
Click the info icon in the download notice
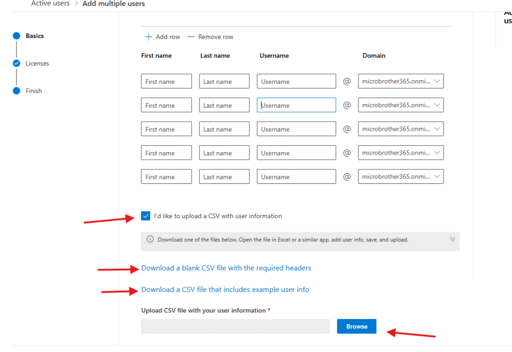click(x=150, y=240)
